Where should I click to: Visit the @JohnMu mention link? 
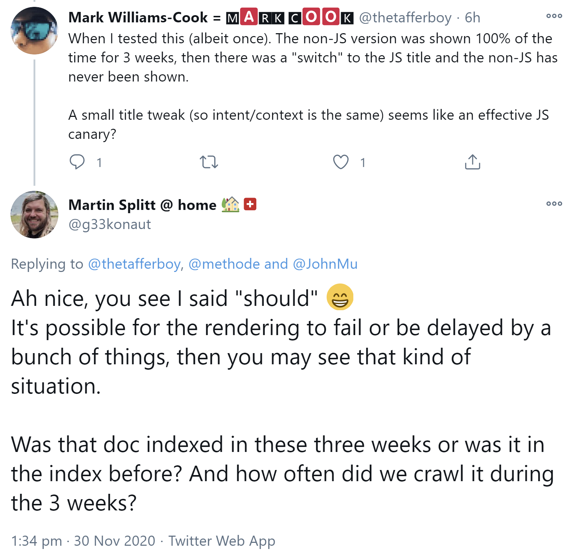(x=325, y=264)
